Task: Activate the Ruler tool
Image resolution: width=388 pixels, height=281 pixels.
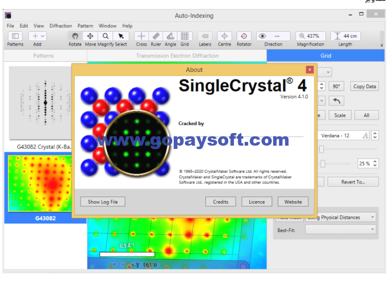Action: pyautogui.click(x=156, y=36)
